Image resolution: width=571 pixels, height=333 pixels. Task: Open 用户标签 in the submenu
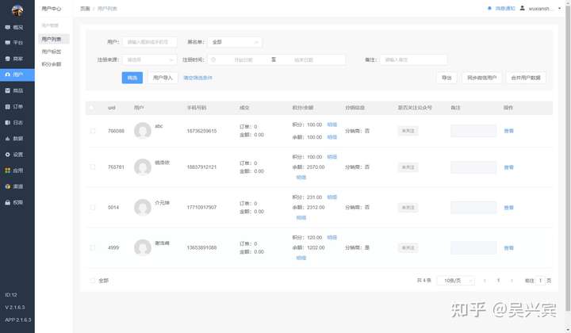tap(52, 52)
